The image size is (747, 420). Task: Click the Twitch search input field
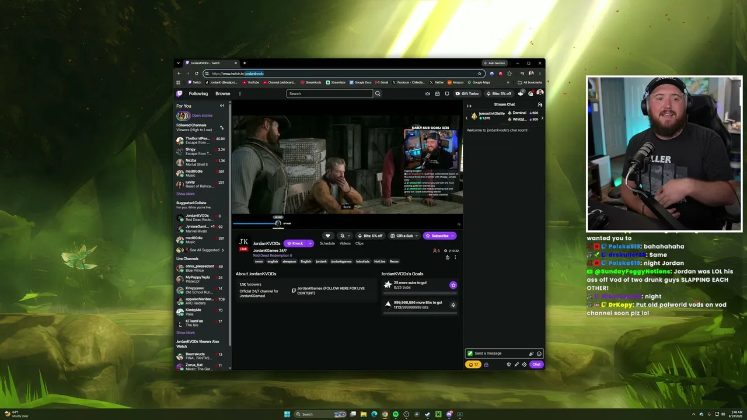330,93
